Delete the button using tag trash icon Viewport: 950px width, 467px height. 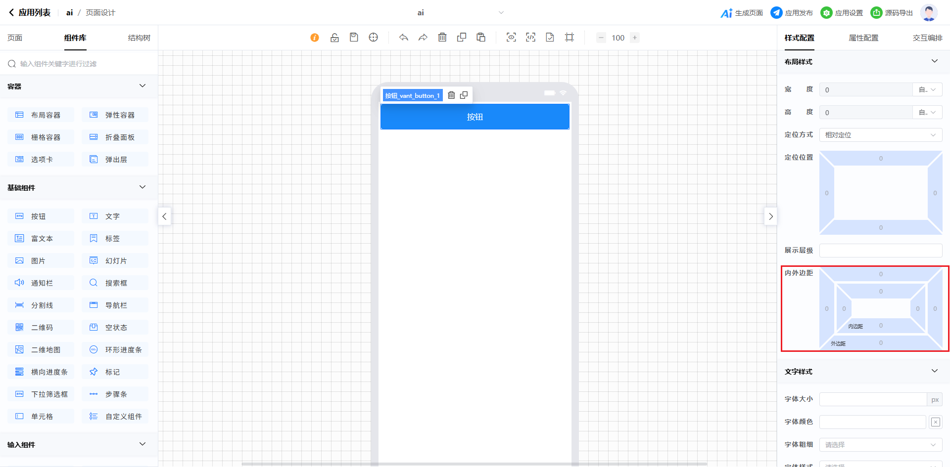[x=451, y=95]
